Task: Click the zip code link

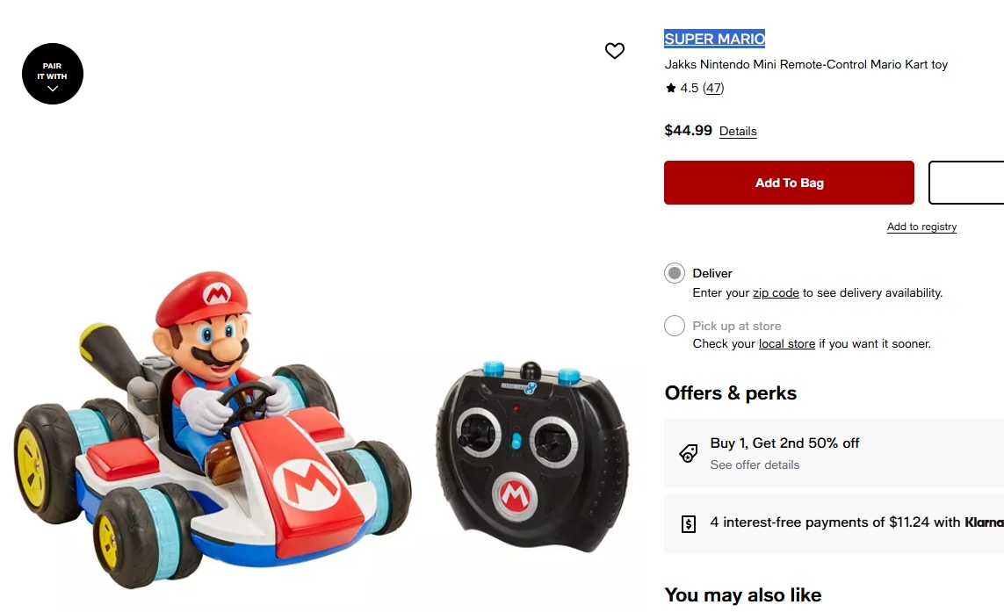Action: pos(776,293)
